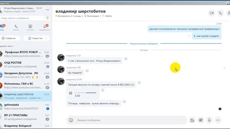
Task: Click the Коллекция link in chat header
Action: point(92,16)
